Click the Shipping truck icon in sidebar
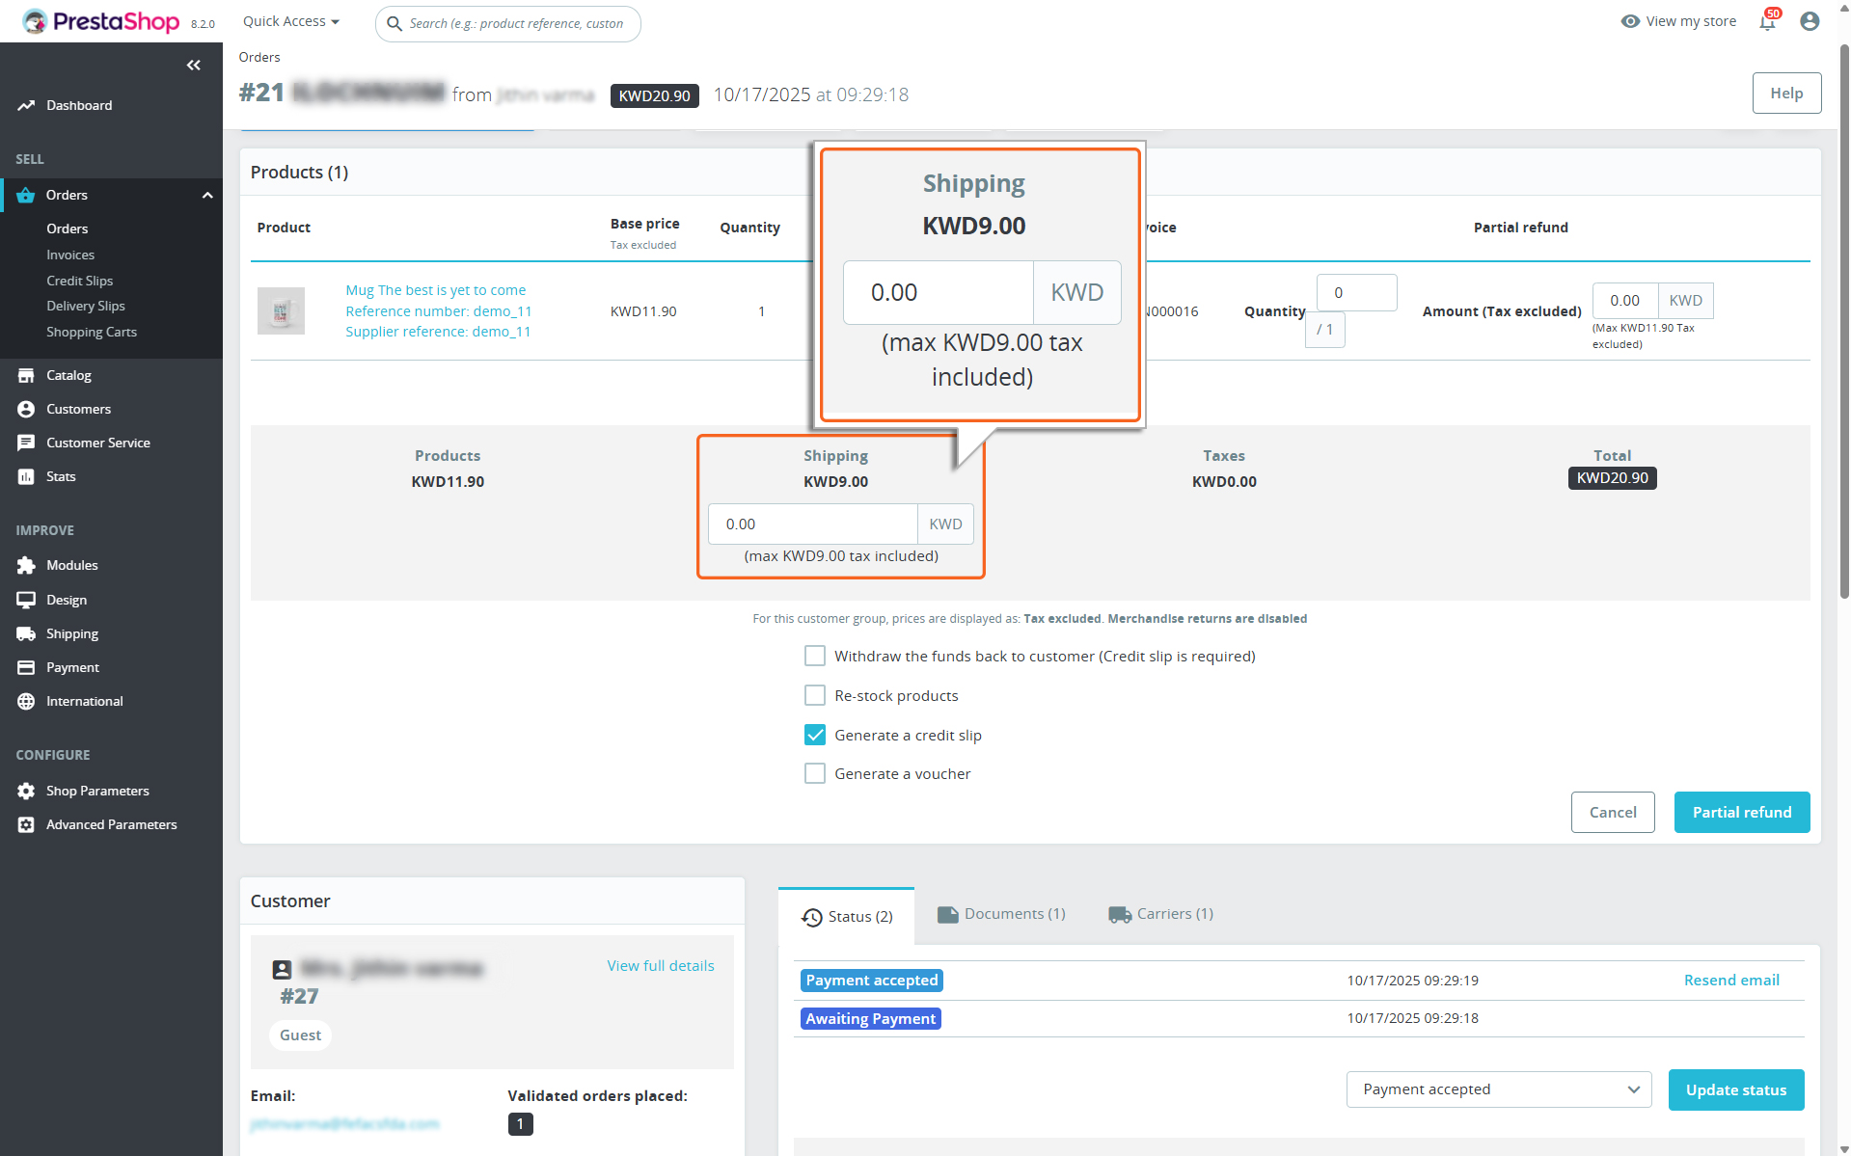 (26, 633)
